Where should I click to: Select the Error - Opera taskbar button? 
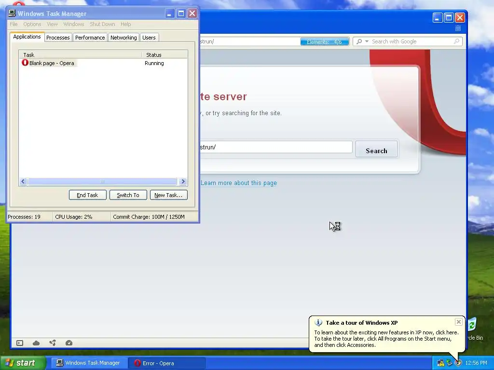point(166,363)
